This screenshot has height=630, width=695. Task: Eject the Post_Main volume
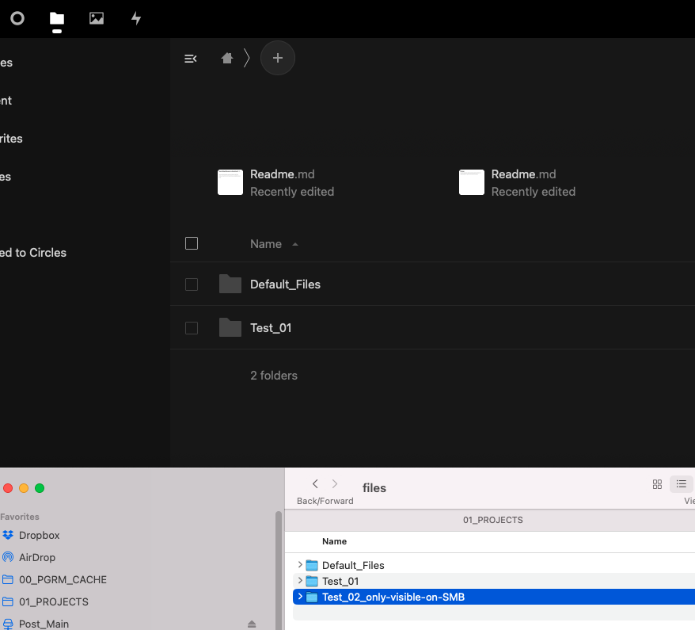click(252, 624)
